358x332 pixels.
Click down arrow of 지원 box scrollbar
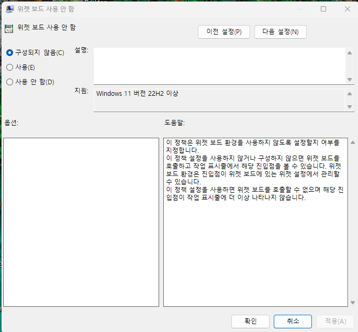coord(349,106)
